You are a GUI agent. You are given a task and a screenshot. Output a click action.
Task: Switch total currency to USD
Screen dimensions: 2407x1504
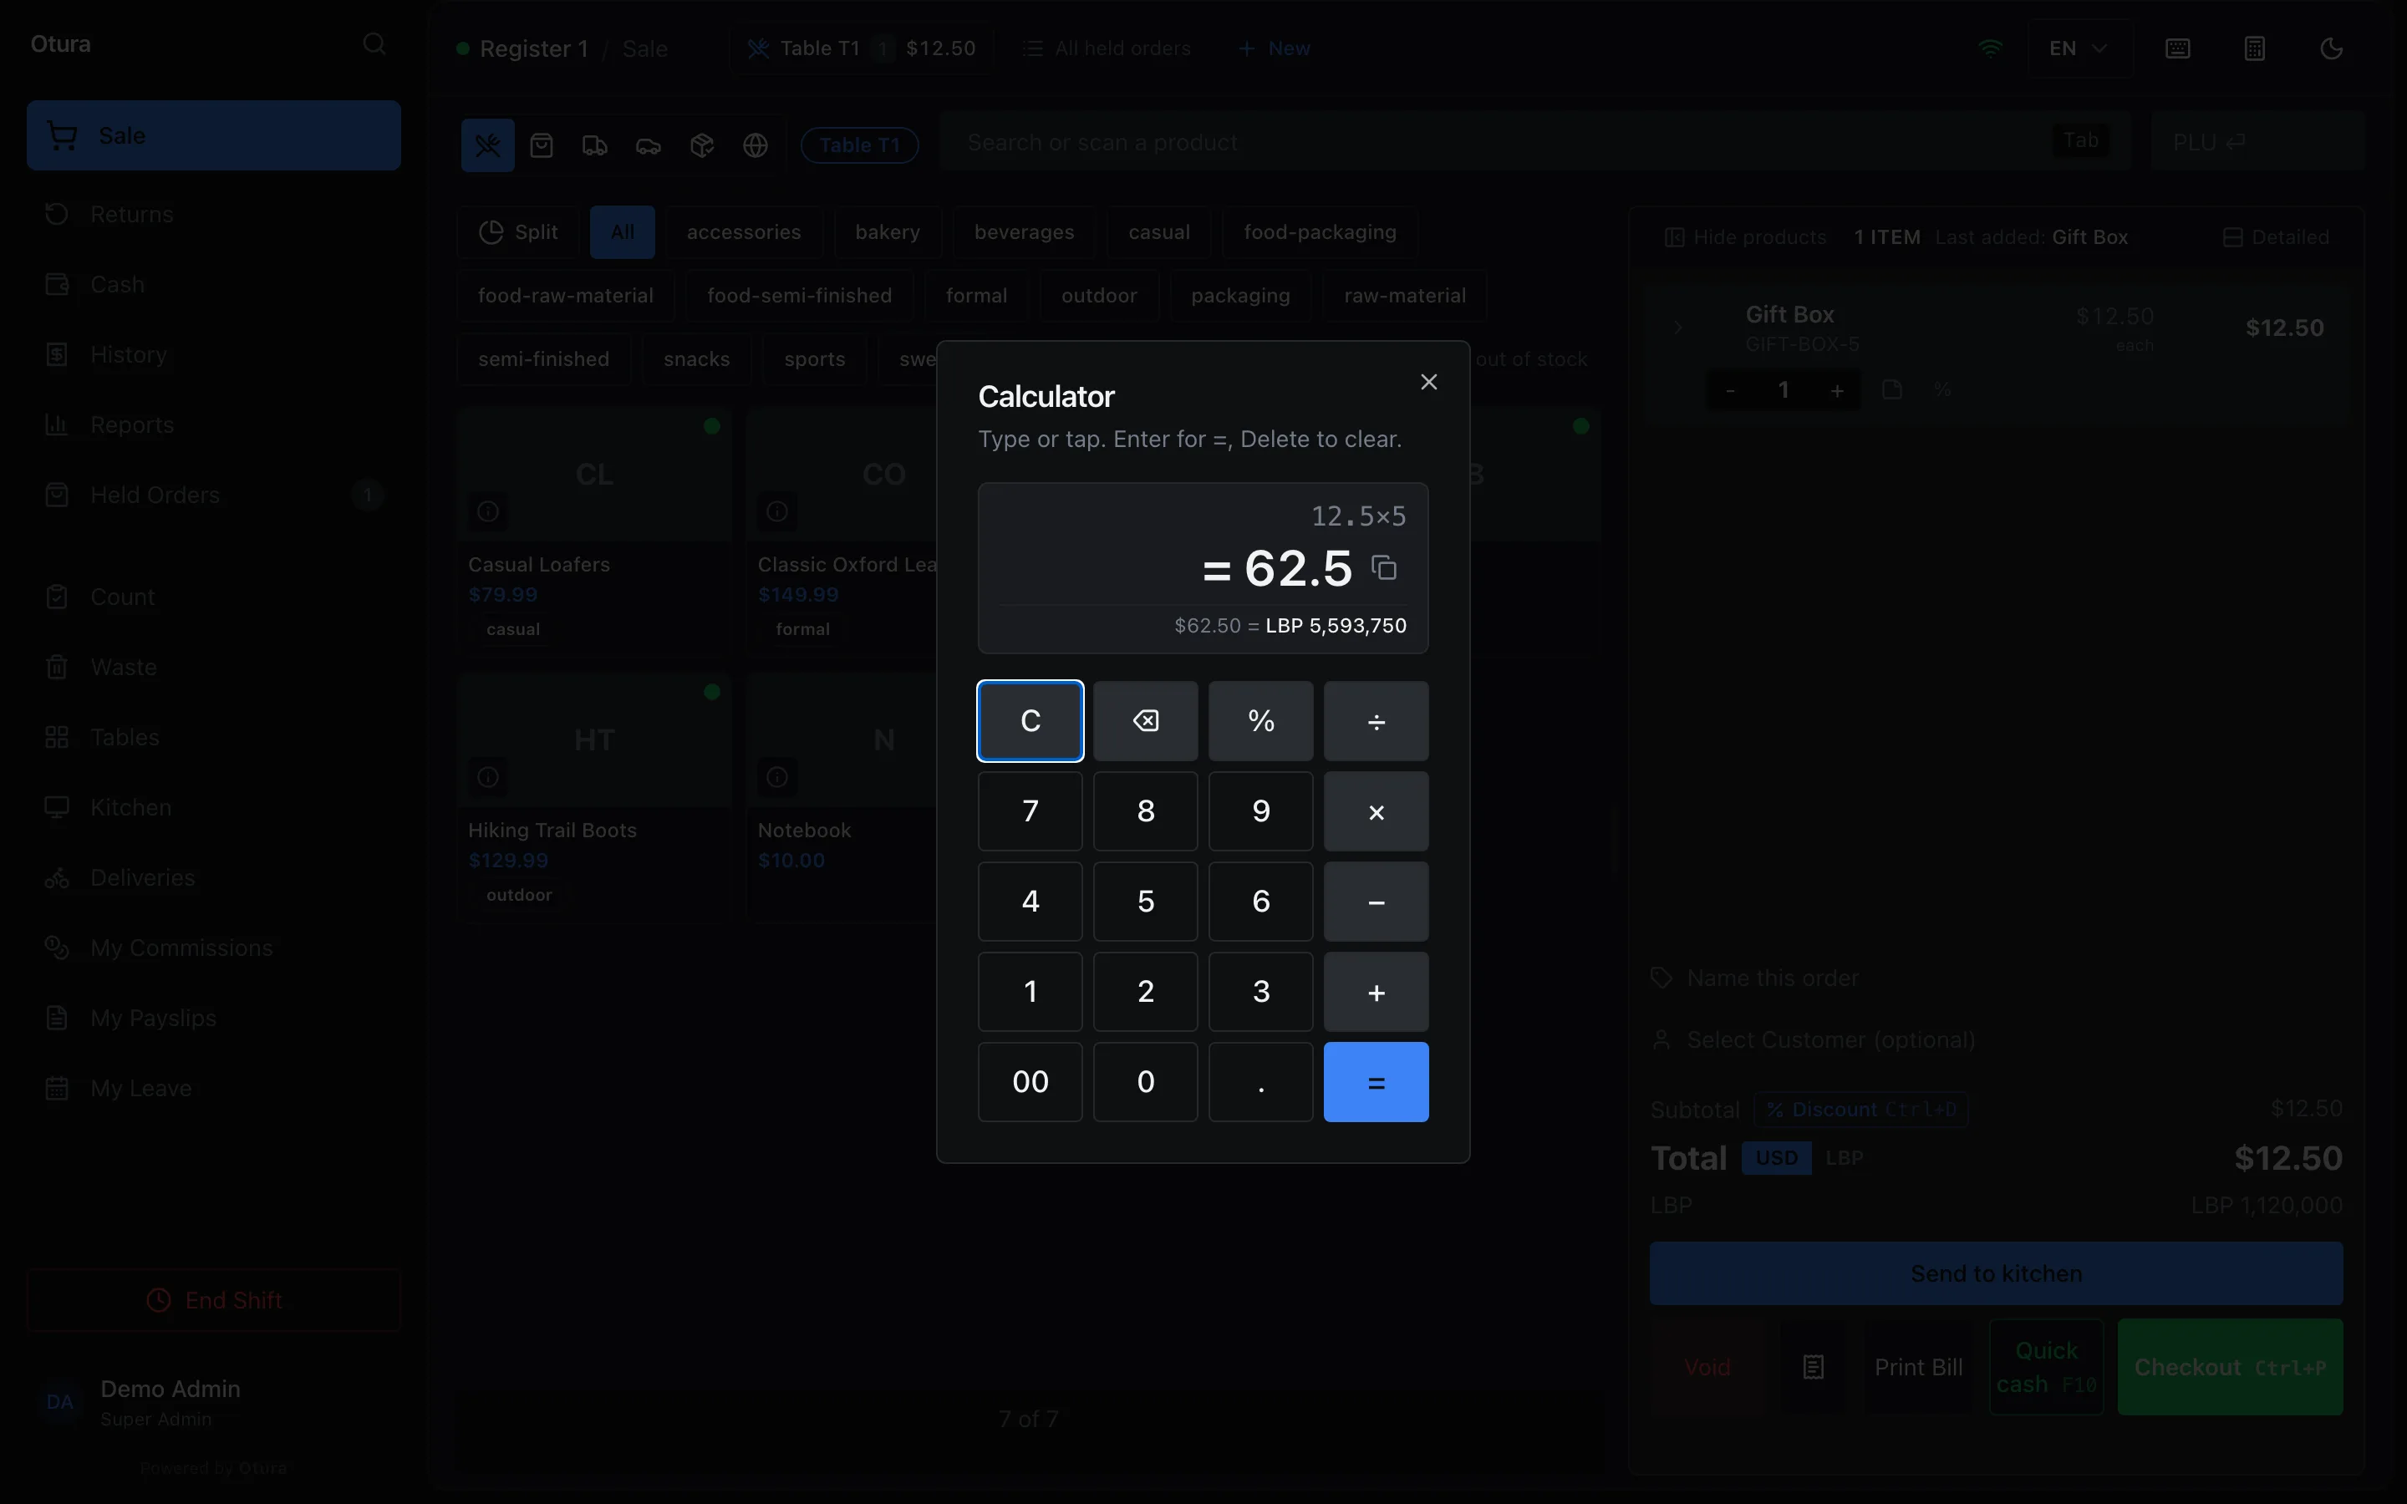point(1776,1158)
